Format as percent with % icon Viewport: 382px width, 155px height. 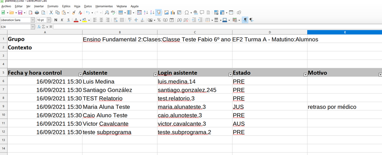tap(159, 20)
